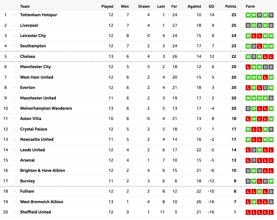Image resolution: width=277 pixels, height=220 pixels.
Task: Click Fulham's green W form badge
Action: click(x=260, y=192)
